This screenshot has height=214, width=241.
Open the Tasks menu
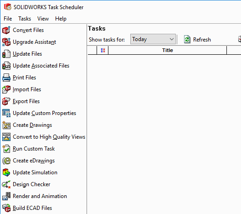coord(25,19)
